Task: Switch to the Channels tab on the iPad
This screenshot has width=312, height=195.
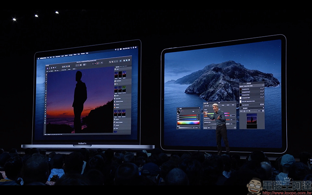Action: click(249, 83)
